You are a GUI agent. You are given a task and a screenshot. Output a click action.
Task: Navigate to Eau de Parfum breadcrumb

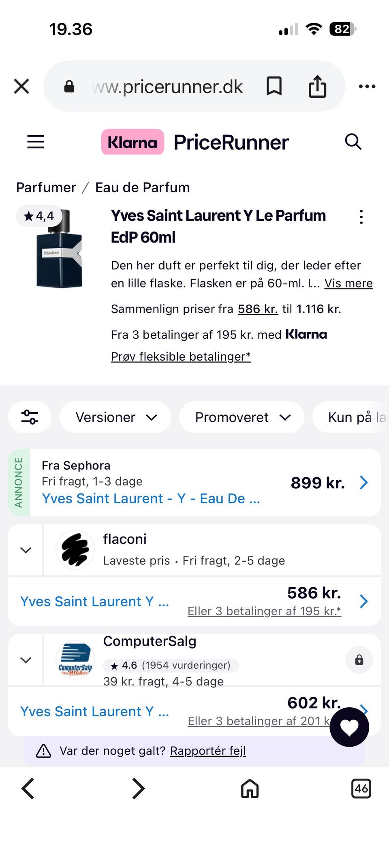click(x=142, y=187)
